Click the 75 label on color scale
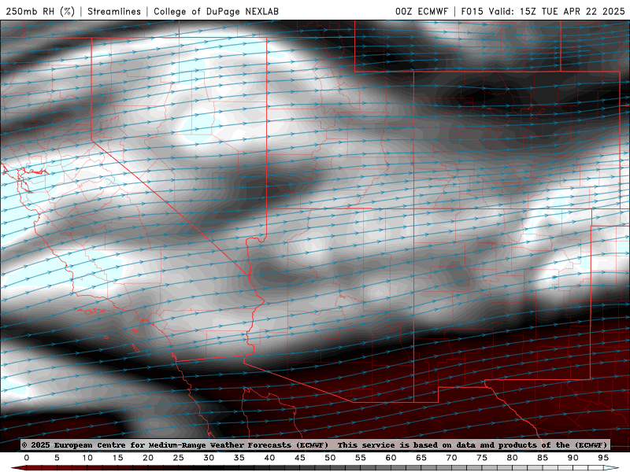Image resolution: width=630 pixels, height=472 pixels. (482, 458)
